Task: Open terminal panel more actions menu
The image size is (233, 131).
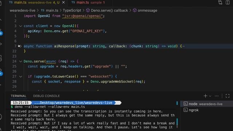Action: [217, 96]
